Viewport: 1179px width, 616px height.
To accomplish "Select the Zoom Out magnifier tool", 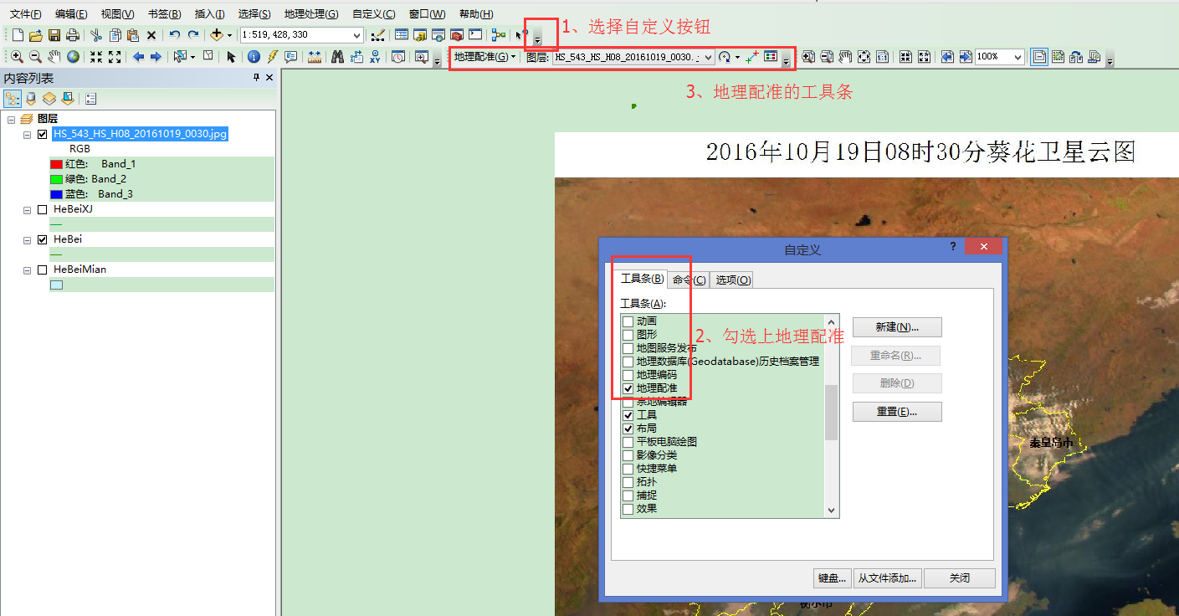I will [x=35, y=57].
